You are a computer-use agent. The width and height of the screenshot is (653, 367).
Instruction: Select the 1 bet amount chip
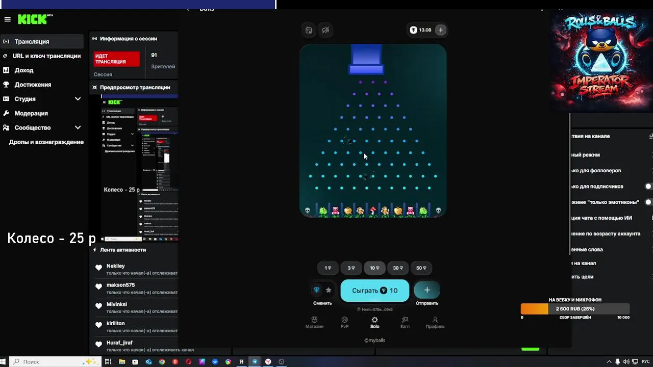pyautogui.click(x=328, y=268)
